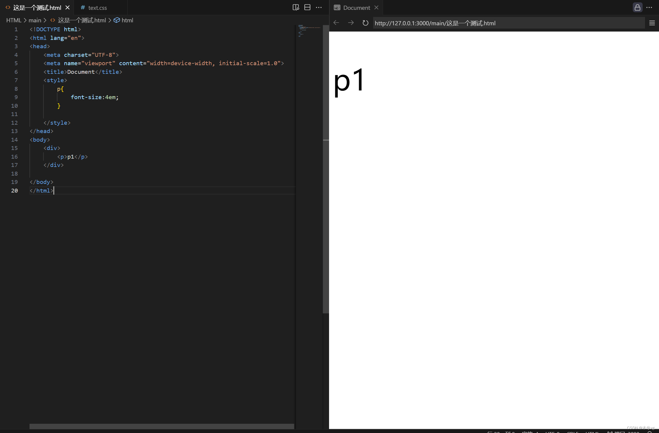The image size is (659, 433).
Task: Switch to the text.css tab
Action: [97, 7]
